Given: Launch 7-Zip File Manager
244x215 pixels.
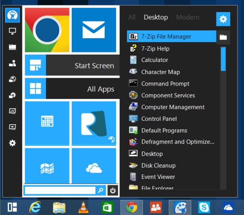Looking at the screenshot, I should (171, 36).
